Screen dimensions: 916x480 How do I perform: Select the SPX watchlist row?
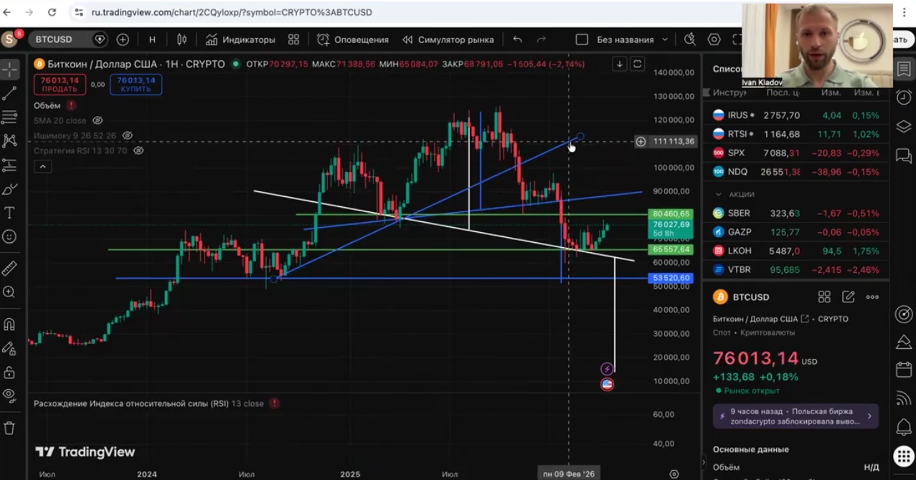[x=796, y=153]
